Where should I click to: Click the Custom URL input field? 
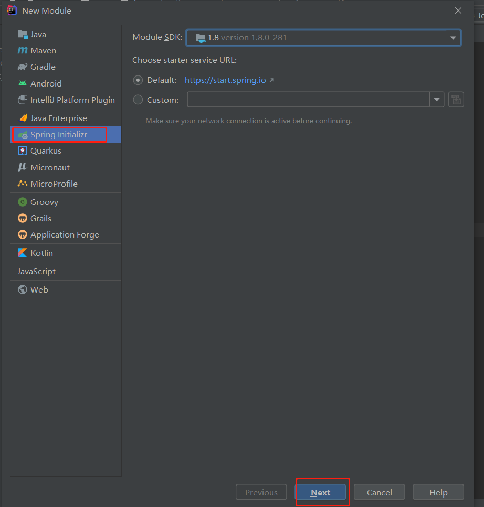click(x=308, y=100)
